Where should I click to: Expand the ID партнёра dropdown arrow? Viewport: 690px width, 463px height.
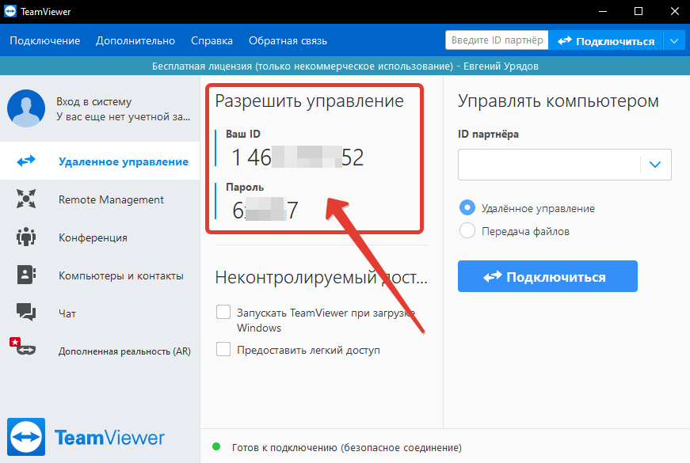pyautogui.click(x=655, y=165)
